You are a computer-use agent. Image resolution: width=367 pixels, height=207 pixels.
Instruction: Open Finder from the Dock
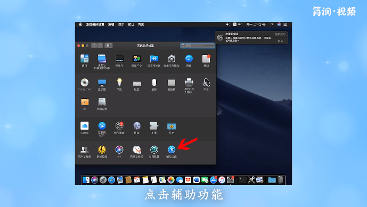coord(86,180)
